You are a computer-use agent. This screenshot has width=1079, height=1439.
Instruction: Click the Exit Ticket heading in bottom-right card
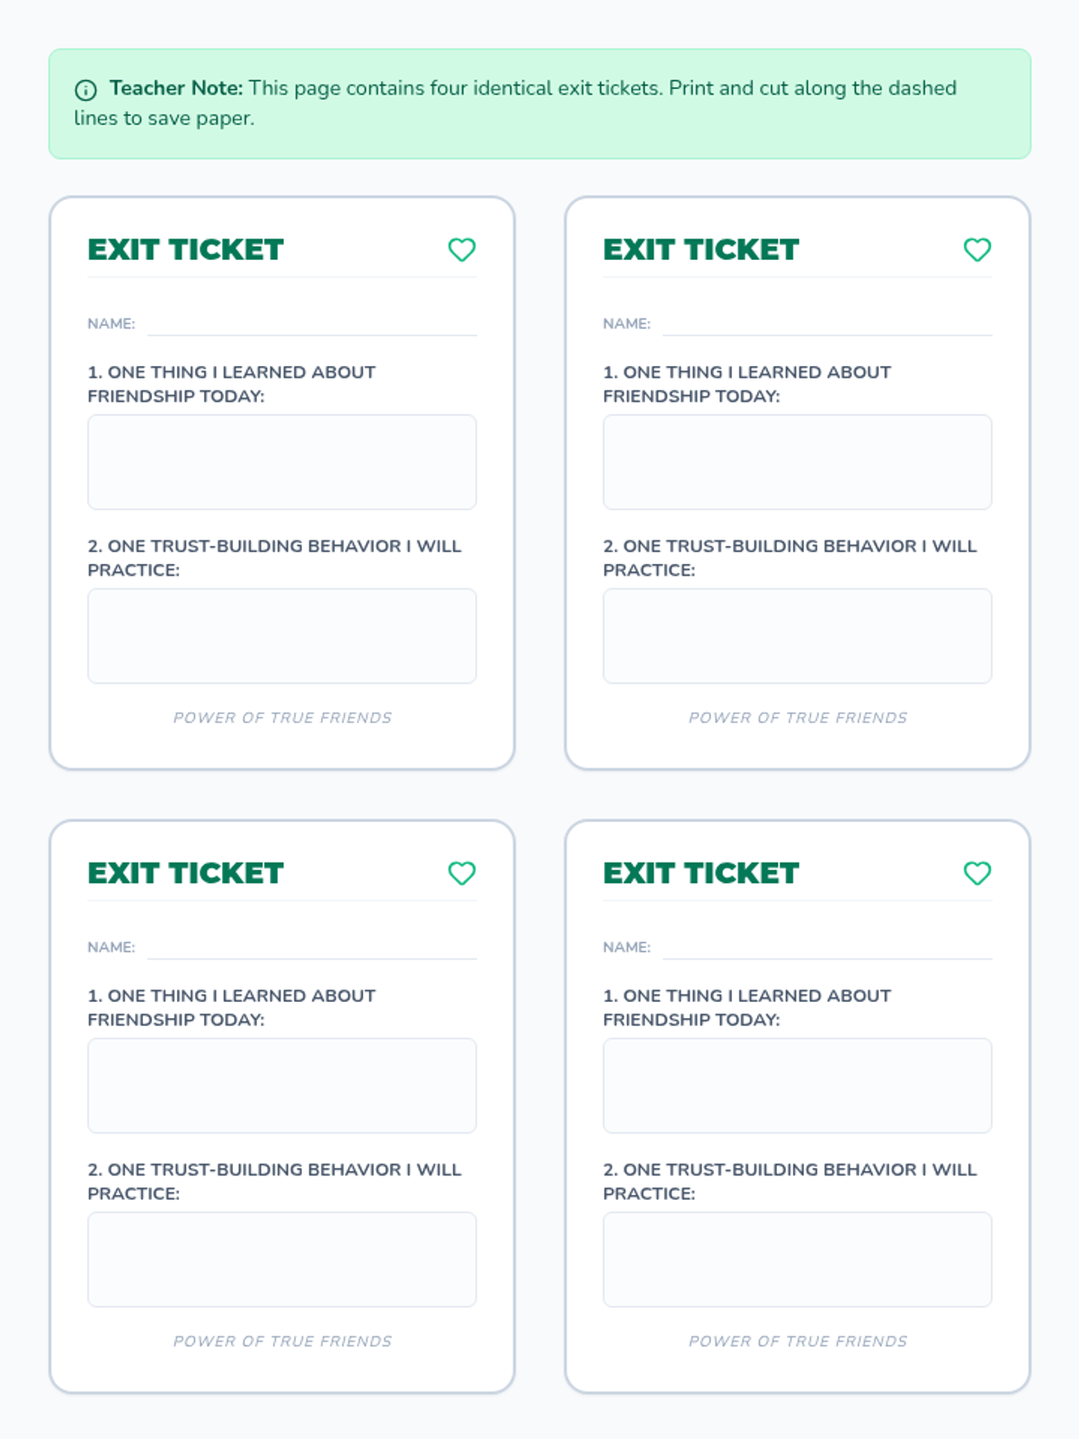click(700, 873)
